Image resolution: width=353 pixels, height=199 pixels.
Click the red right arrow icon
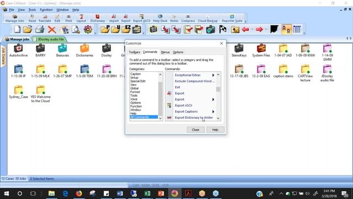(259, 29)
